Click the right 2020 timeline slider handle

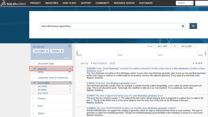coord(206,53)
